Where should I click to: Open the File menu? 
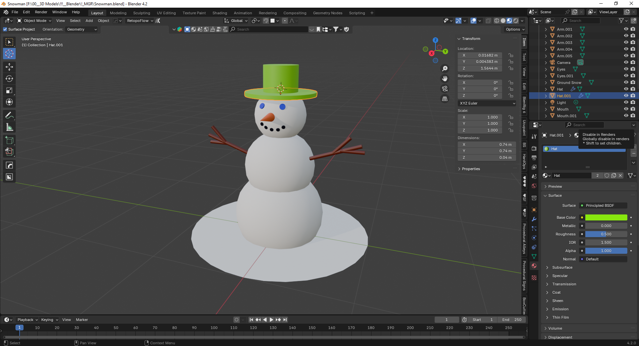click(x=15, y=12)
